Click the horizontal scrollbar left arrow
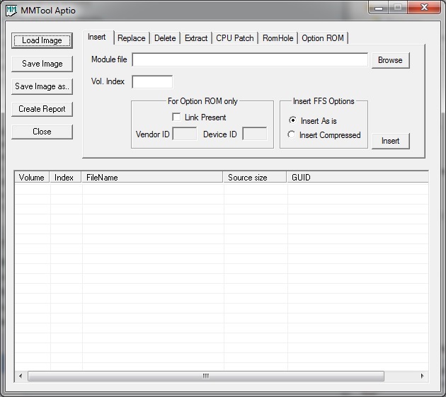The width and height of the screenshot is (446, 397). (21, 376)
